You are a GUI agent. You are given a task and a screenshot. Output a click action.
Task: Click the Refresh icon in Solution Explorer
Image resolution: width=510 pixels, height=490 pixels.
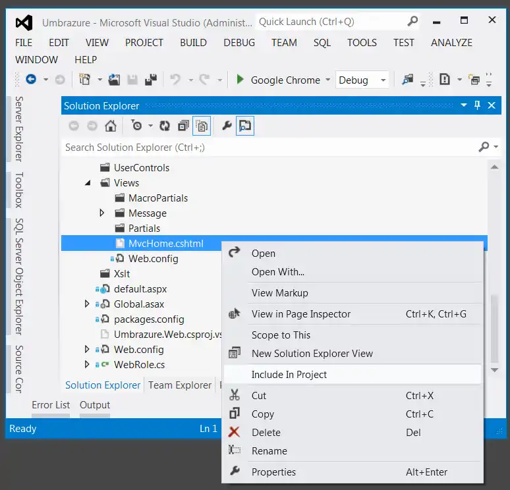click(x=165, y=126)
